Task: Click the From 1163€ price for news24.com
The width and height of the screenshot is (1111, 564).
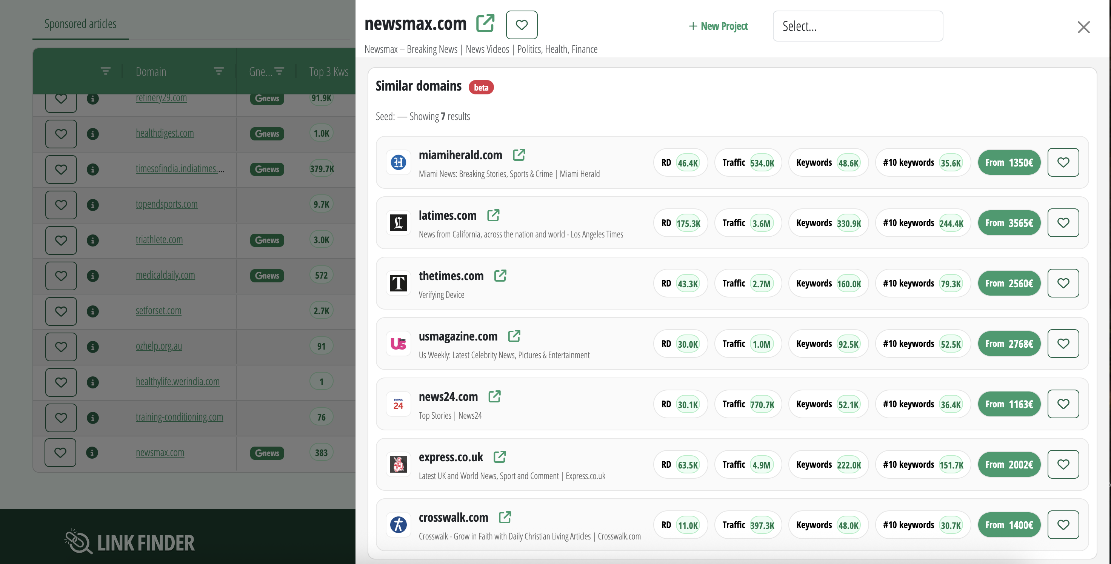Action: pyautogui.click(x=1009, y=404)
